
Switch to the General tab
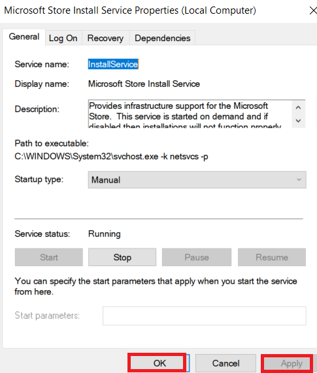coord(24,37)
